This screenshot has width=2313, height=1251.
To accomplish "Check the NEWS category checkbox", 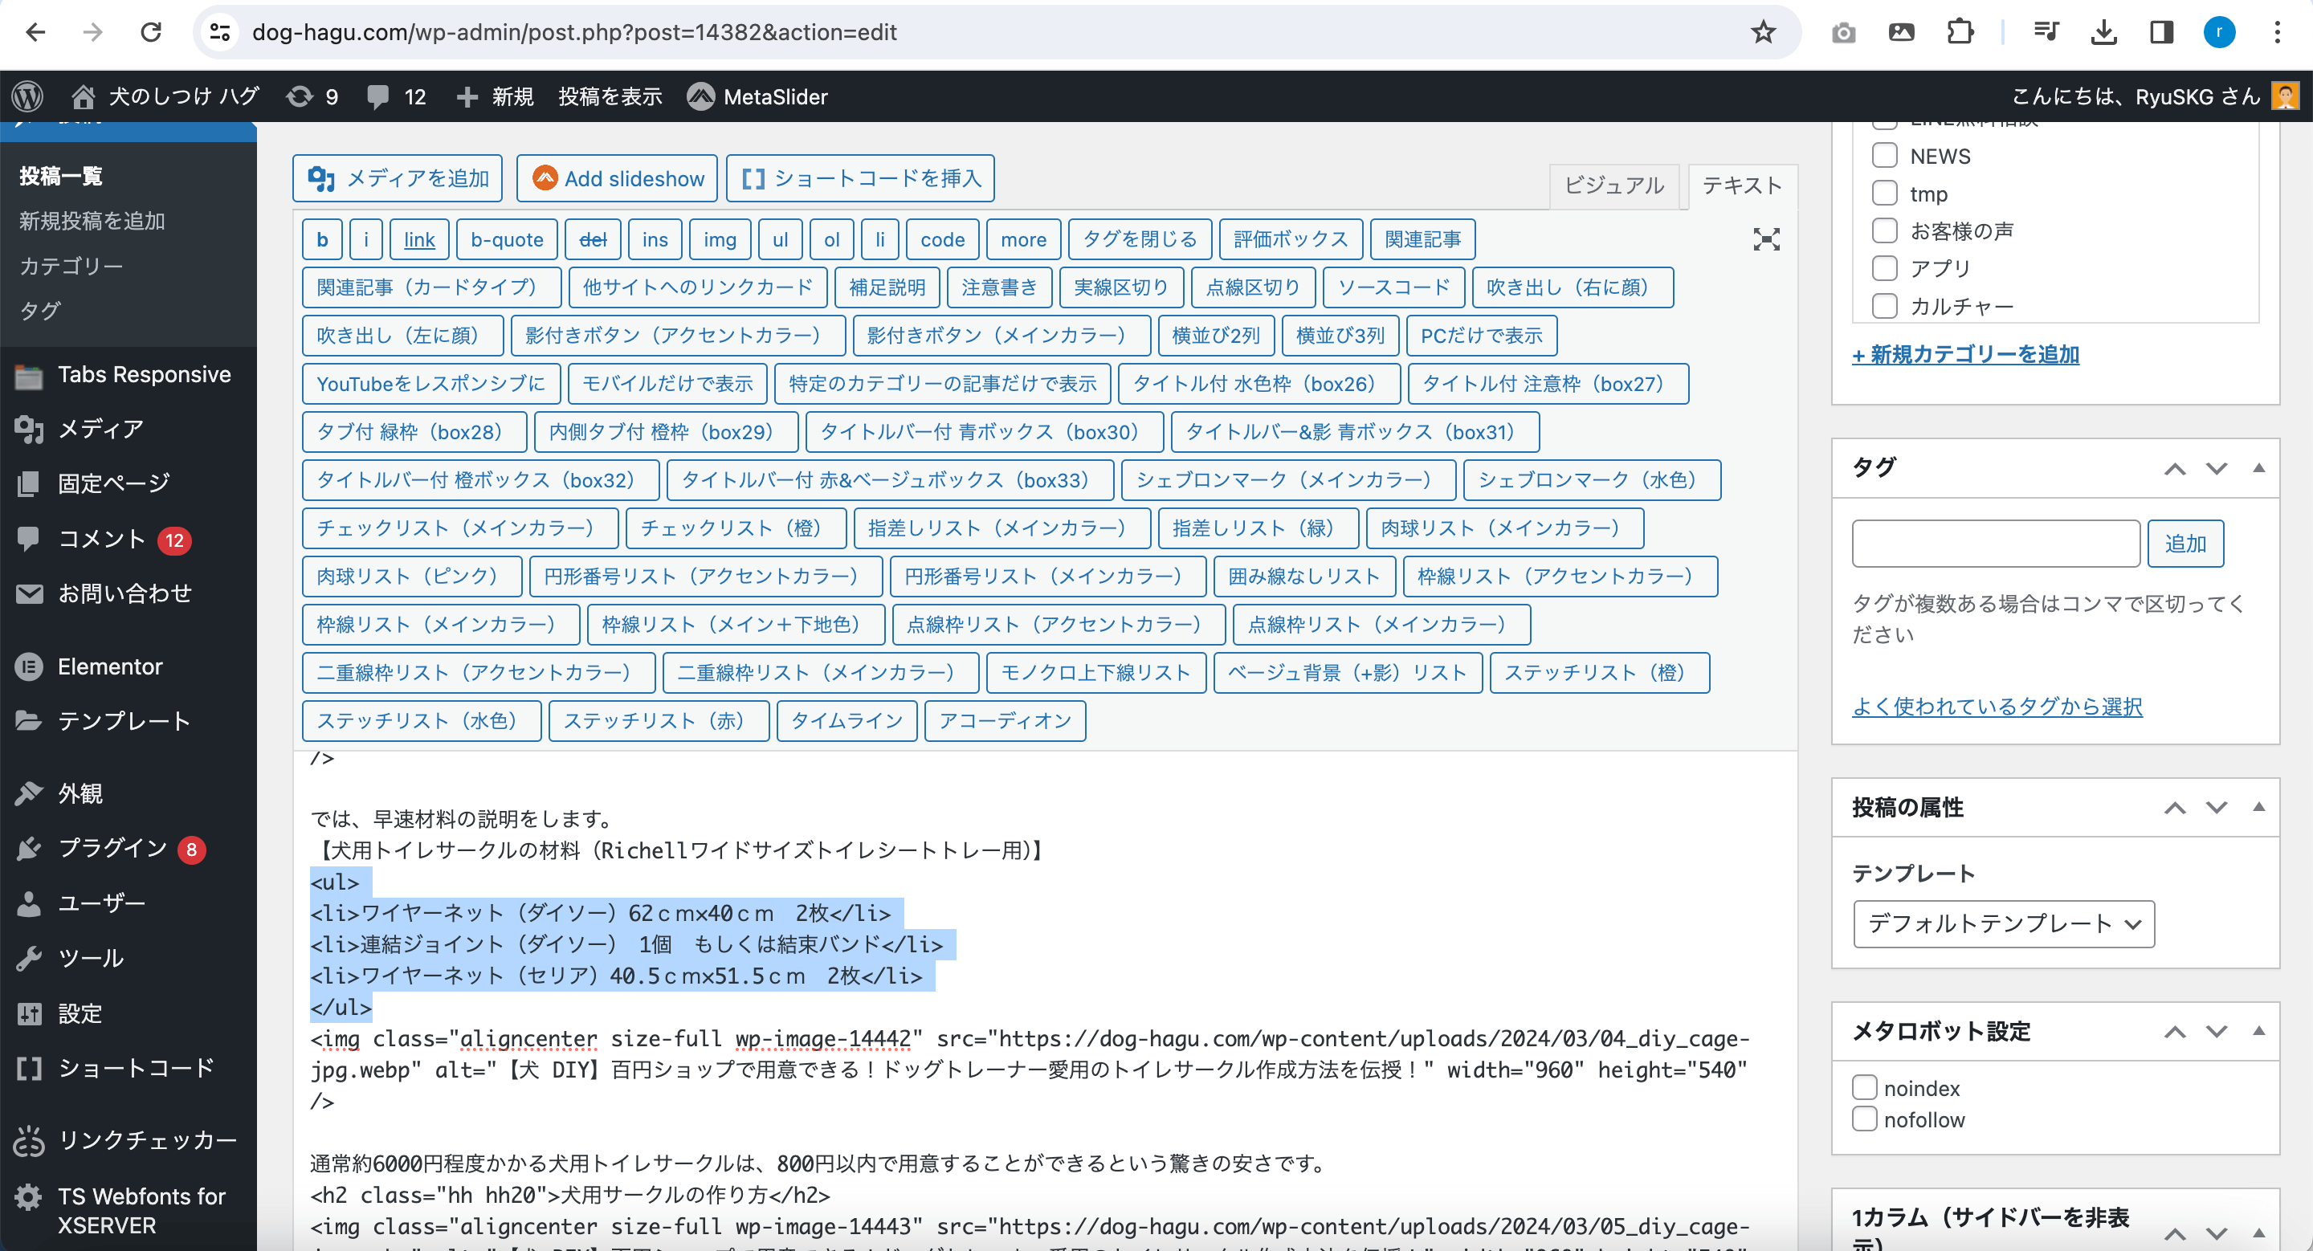I will (1885, 155).
